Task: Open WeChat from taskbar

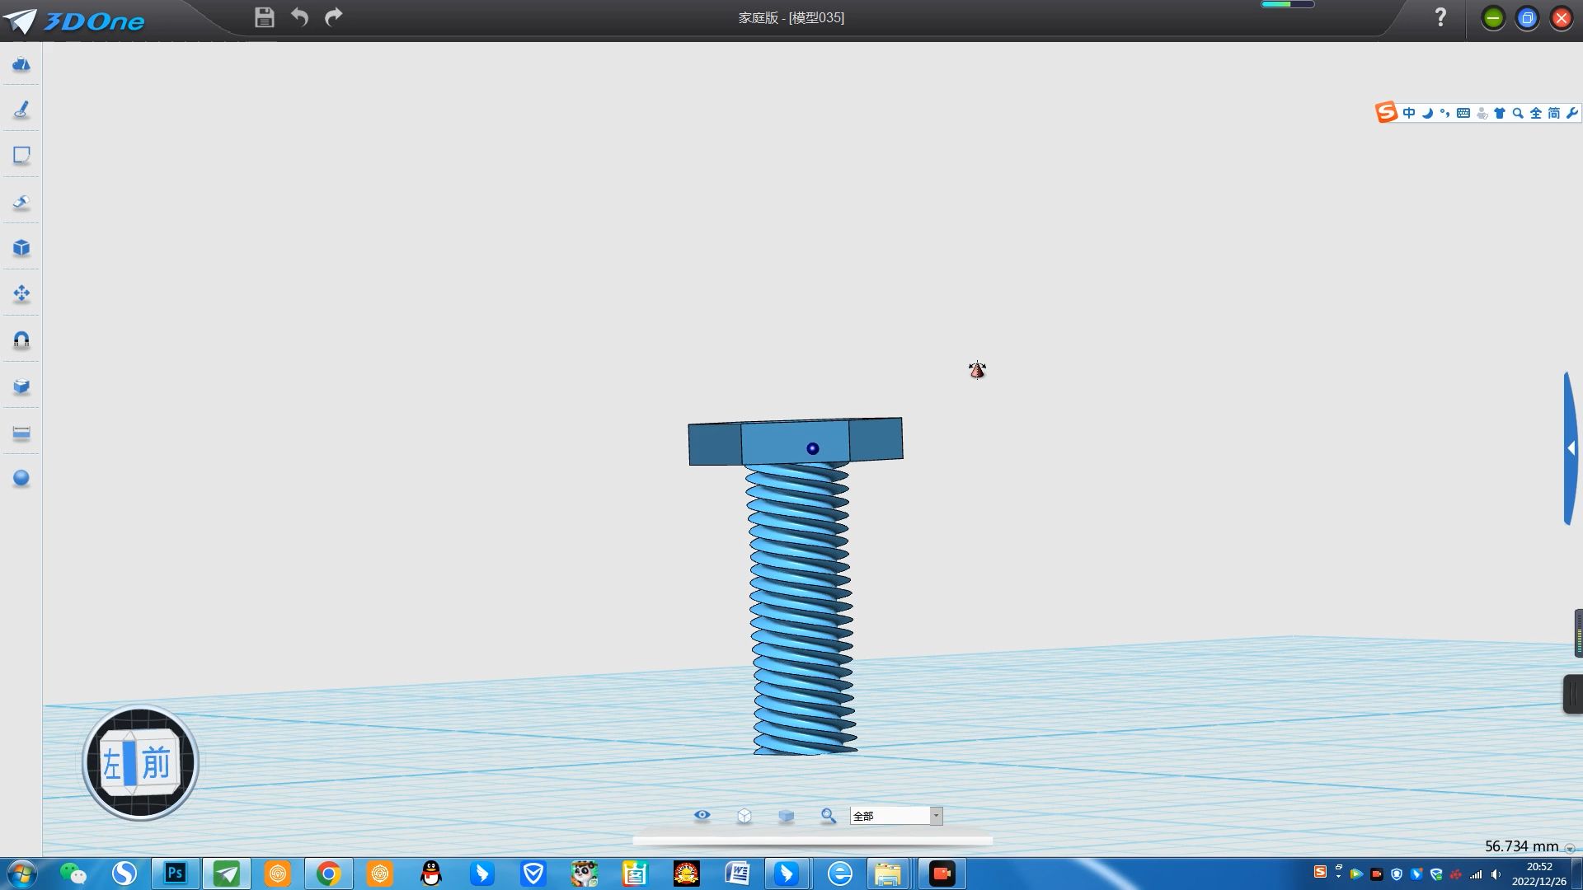Action: tap(73, 874)
